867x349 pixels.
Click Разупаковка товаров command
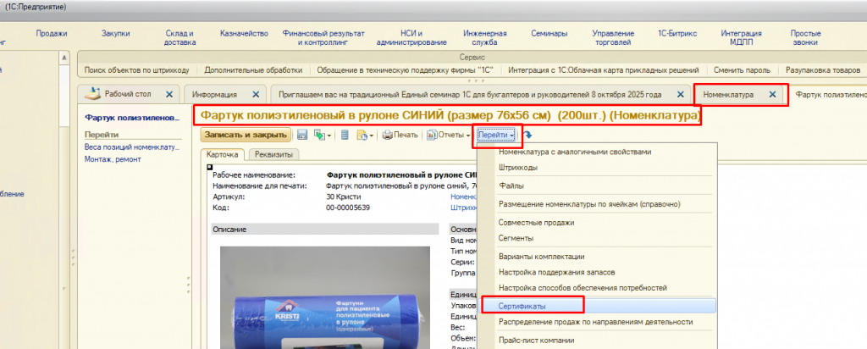(x=822, y=70)
